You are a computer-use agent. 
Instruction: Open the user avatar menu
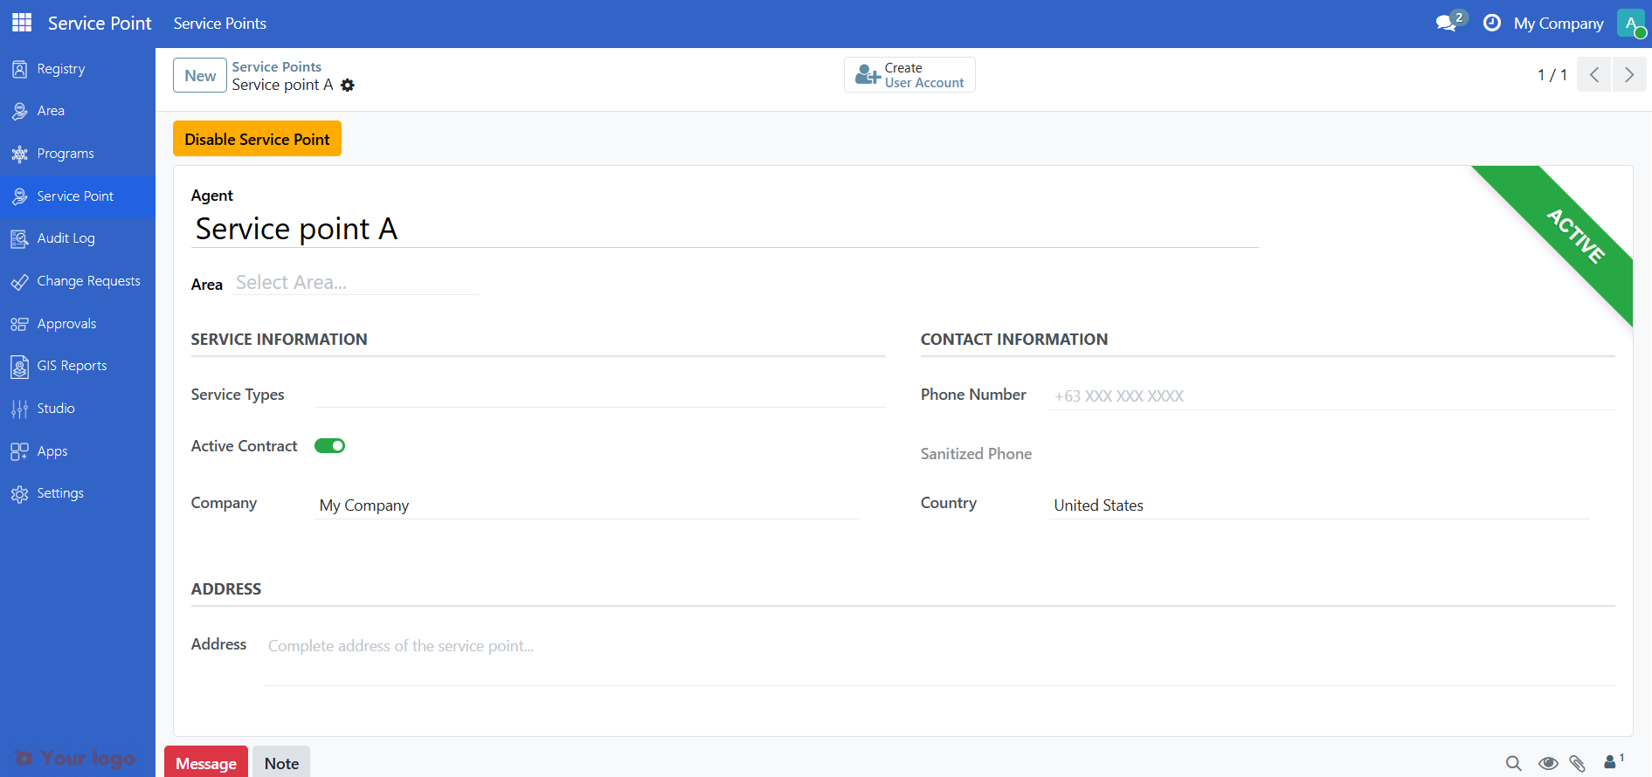pos(1630,24)
